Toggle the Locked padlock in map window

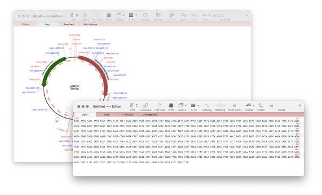pos(85,15)
